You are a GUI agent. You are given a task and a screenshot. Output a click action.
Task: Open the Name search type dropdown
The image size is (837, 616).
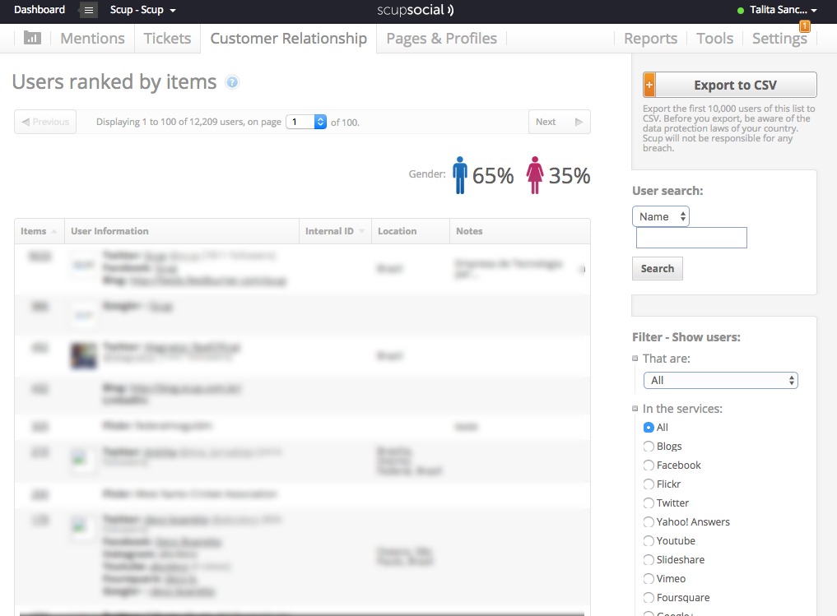[661, 216]
